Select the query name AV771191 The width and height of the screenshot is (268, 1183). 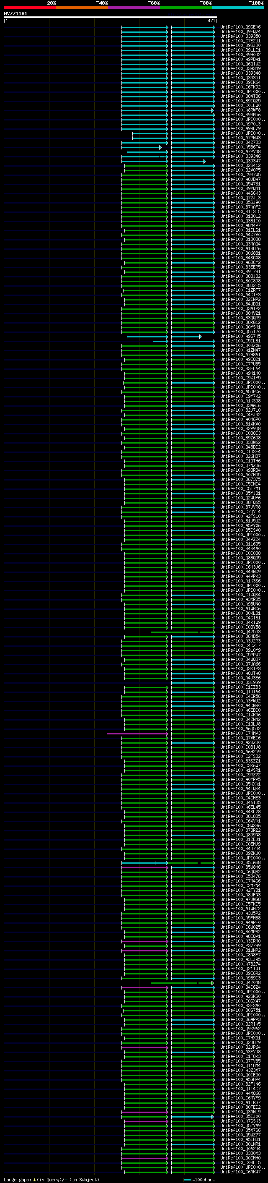[15, 13]
